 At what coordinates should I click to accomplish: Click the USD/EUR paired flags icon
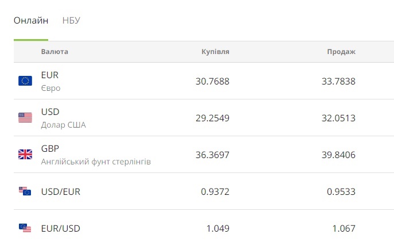point(25,191)
